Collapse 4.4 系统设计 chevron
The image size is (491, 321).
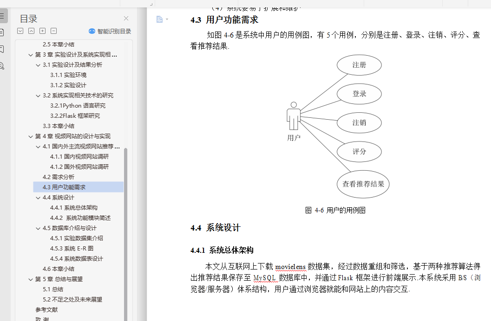coord(38,198)
